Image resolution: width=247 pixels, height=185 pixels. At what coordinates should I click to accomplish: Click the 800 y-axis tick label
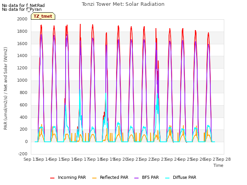pyautogui.click(x=24, y=92)
